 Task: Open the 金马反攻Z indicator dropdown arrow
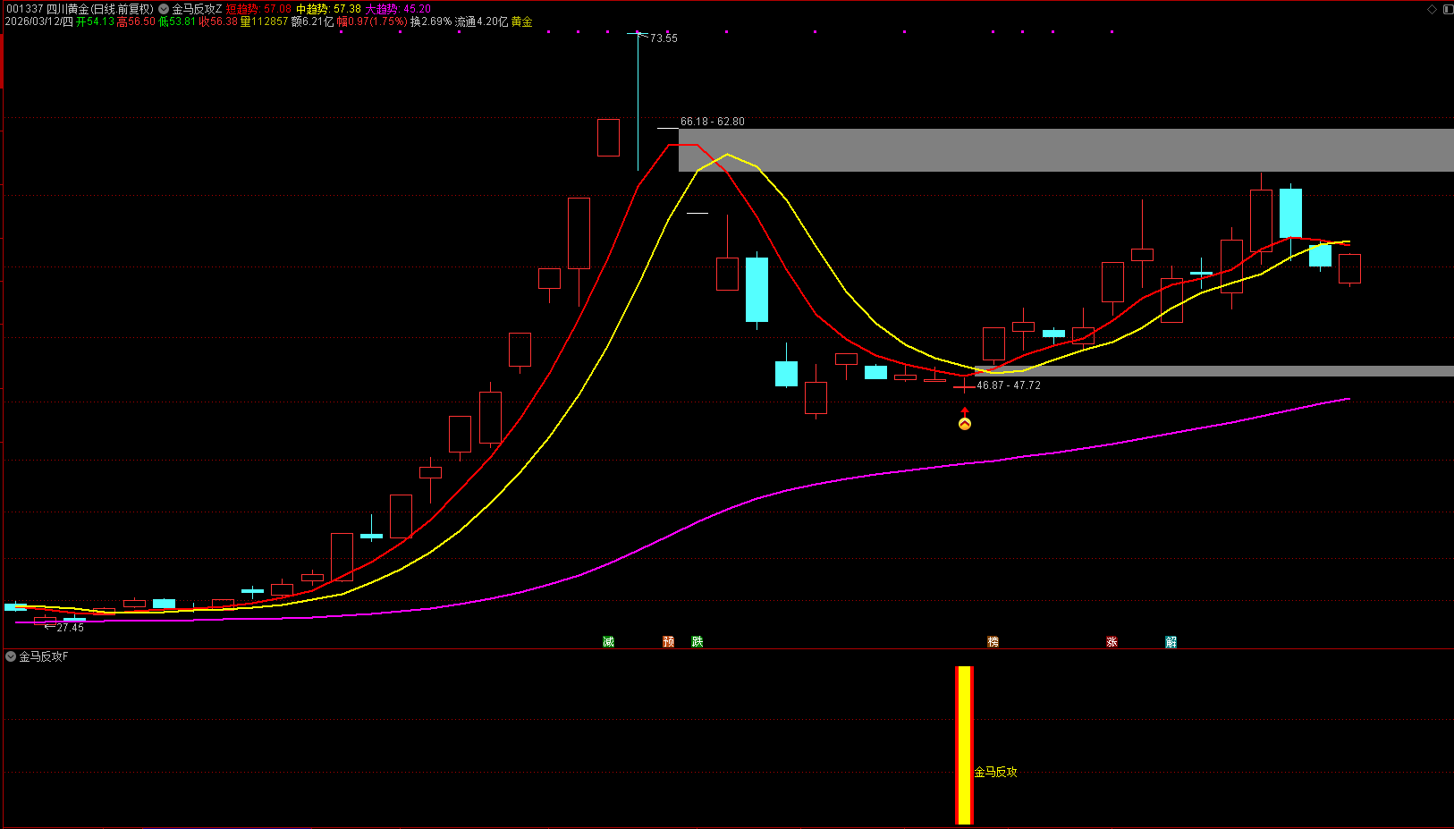tap(164, 9)
